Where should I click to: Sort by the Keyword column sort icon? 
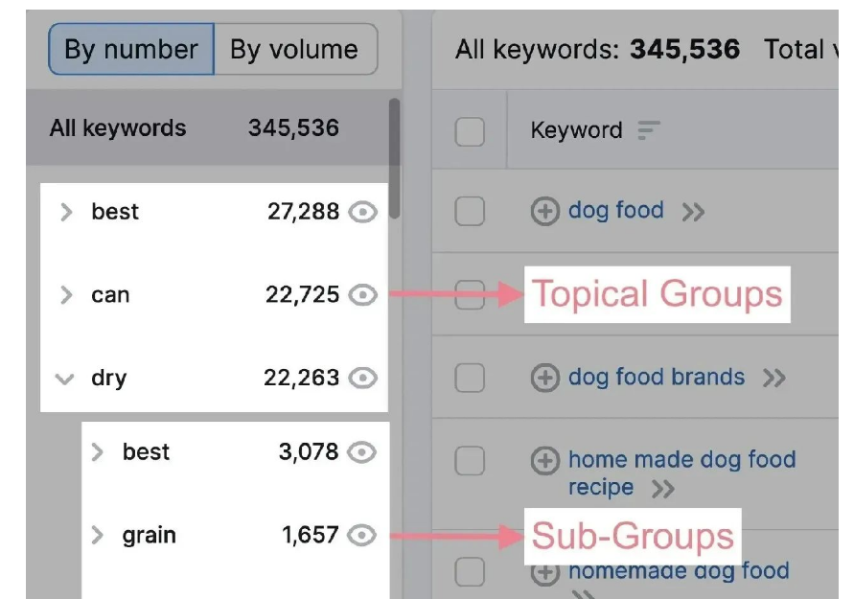pyautogui.click(x=649, y=130)
